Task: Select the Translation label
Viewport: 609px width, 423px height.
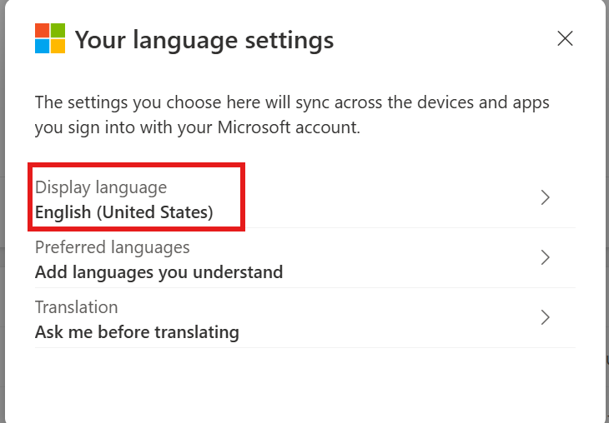Action: [x=76, y=307]
